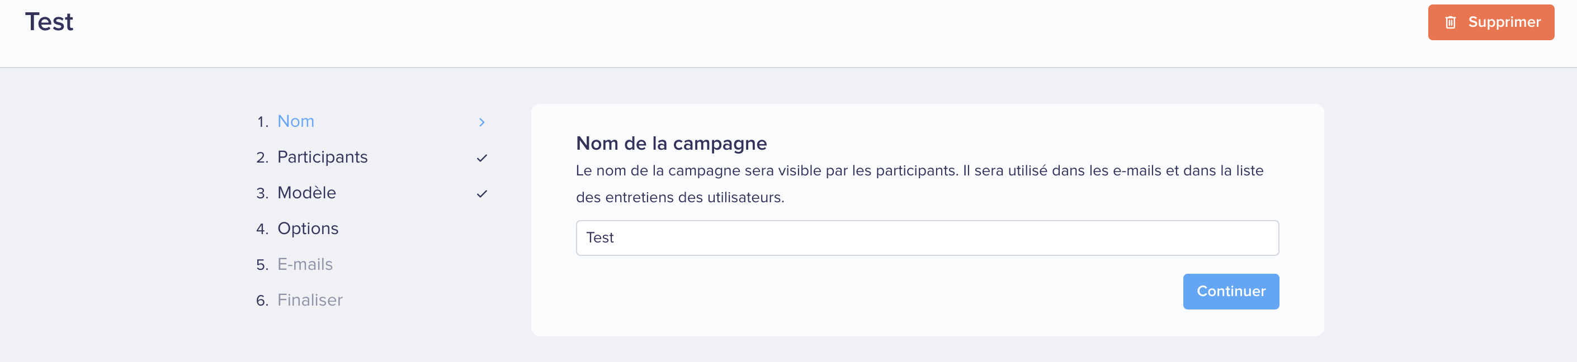
Task: Focus the campaign name input field
Action: 927,238
